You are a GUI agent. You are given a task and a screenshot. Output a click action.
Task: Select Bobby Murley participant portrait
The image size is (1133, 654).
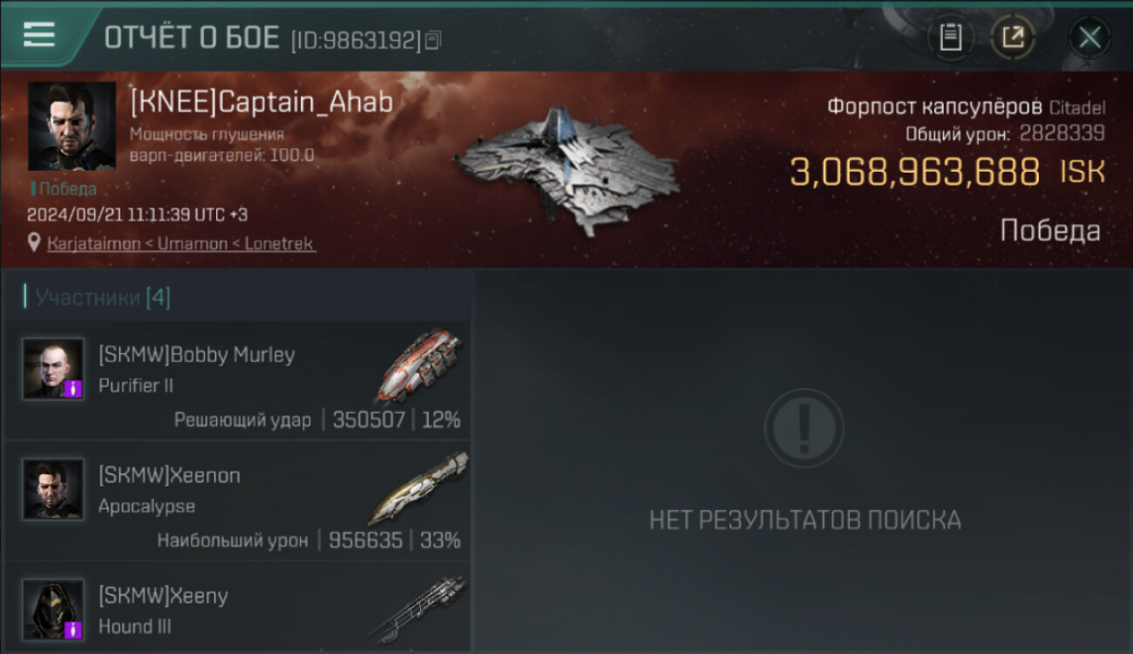point(54,369)
